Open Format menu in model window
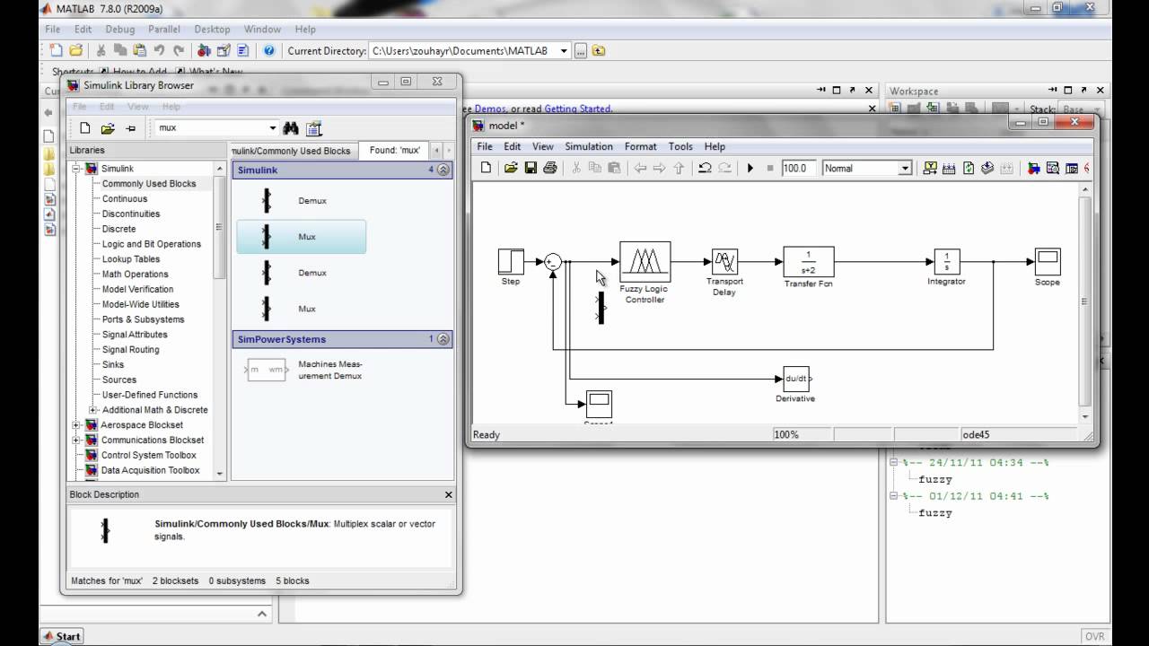Screen dimensions: 1149x646 pos(641,146)
